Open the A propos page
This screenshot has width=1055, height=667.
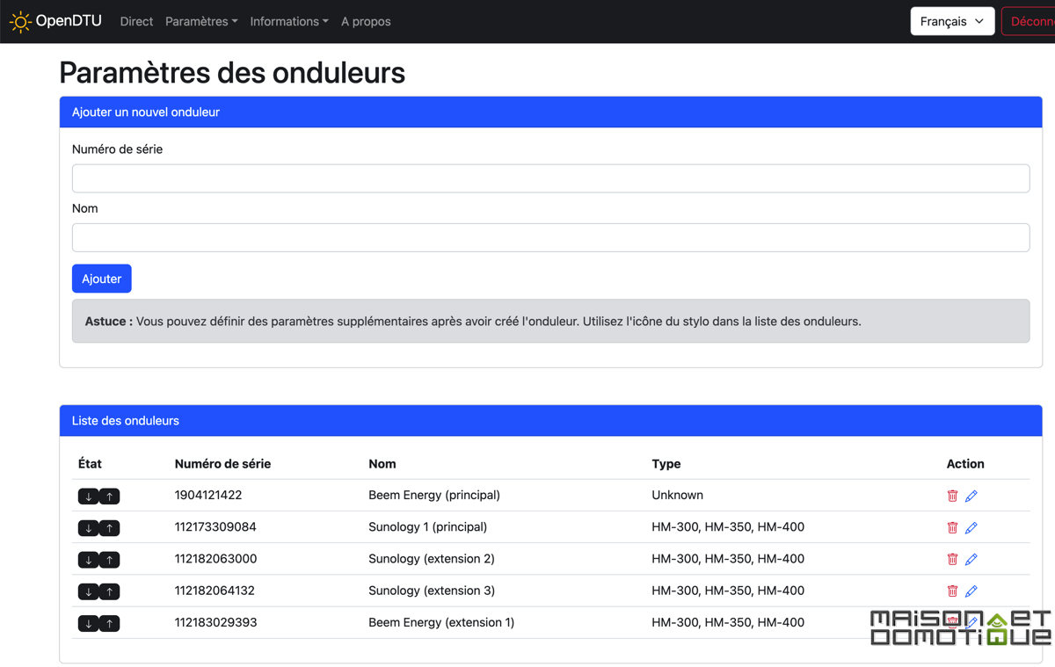point(366,21)
